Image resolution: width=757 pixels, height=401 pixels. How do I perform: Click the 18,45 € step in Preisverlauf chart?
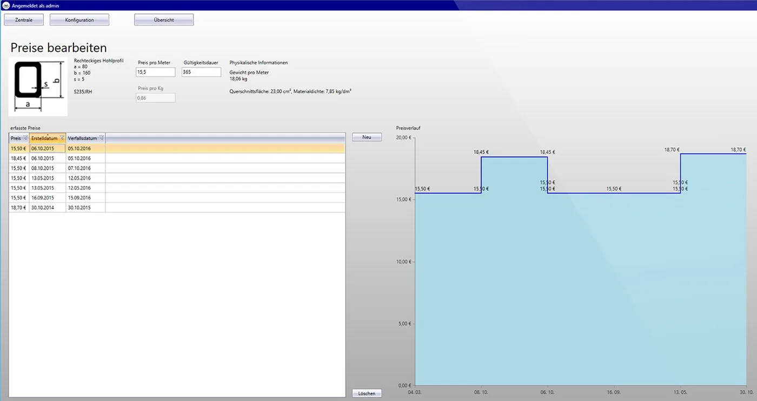pos(514,157)
